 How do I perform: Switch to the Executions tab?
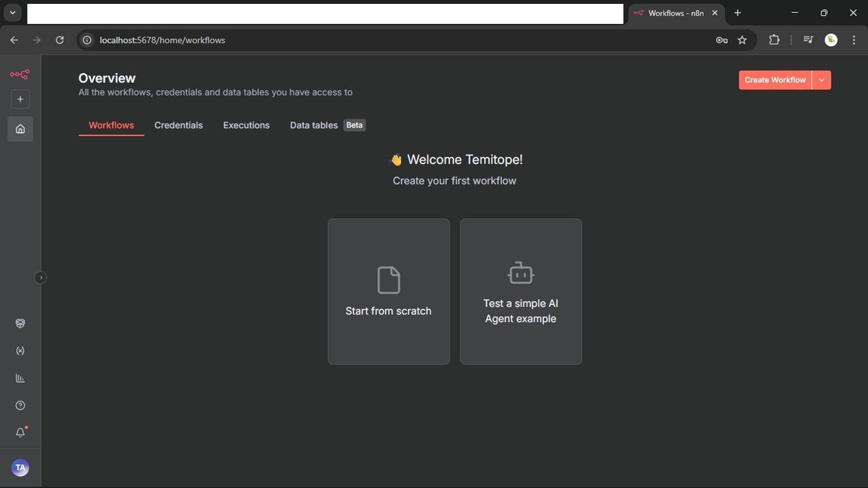(247, 125)
